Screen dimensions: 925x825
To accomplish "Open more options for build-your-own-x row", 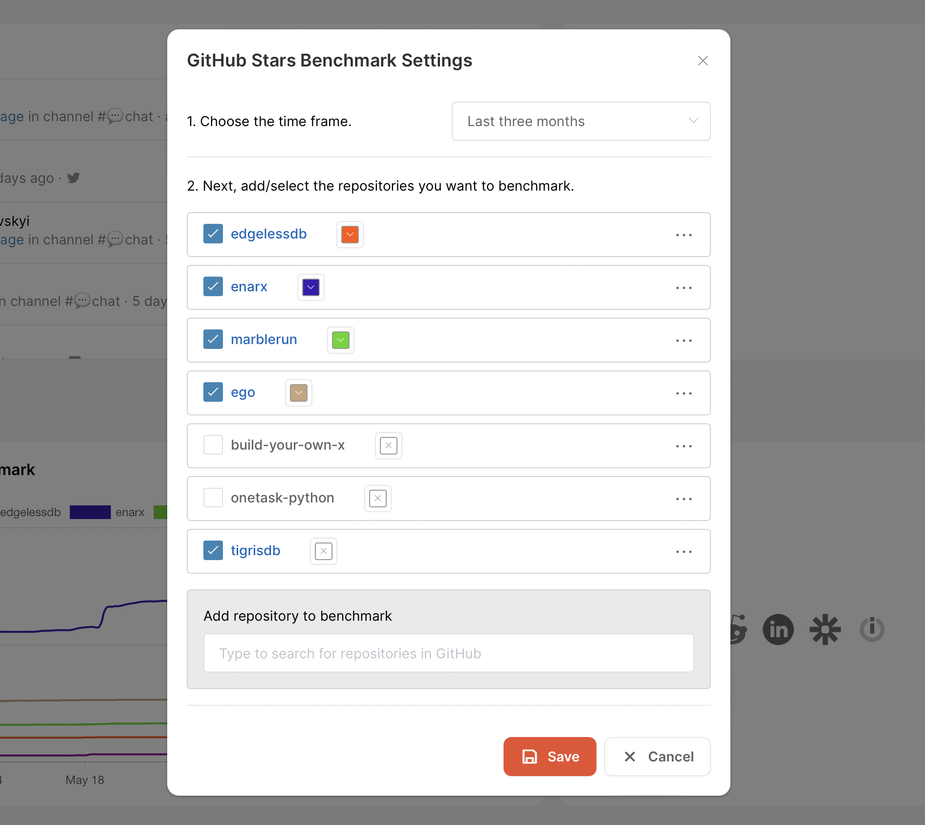I will click(683, 446).
